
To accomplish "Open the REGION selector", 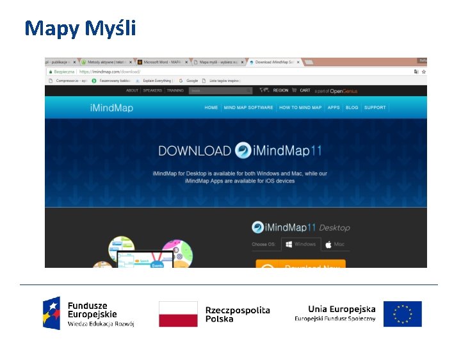I will pos(280,90).
